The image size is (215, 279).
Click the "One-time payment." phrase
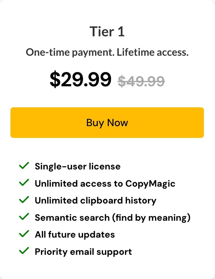click(x=70, y=52)
